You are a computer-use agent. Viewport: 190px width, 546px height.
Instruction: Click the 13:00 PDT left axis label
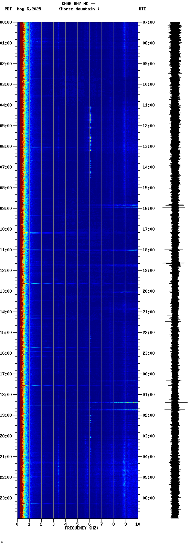tap(6, 291)
